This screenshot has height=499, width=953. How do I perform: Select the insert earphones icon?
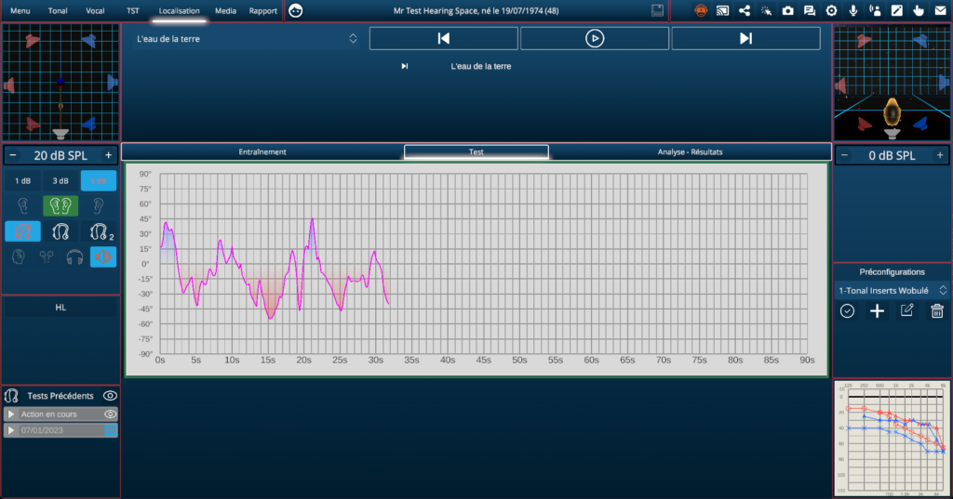tap(47, 256)
